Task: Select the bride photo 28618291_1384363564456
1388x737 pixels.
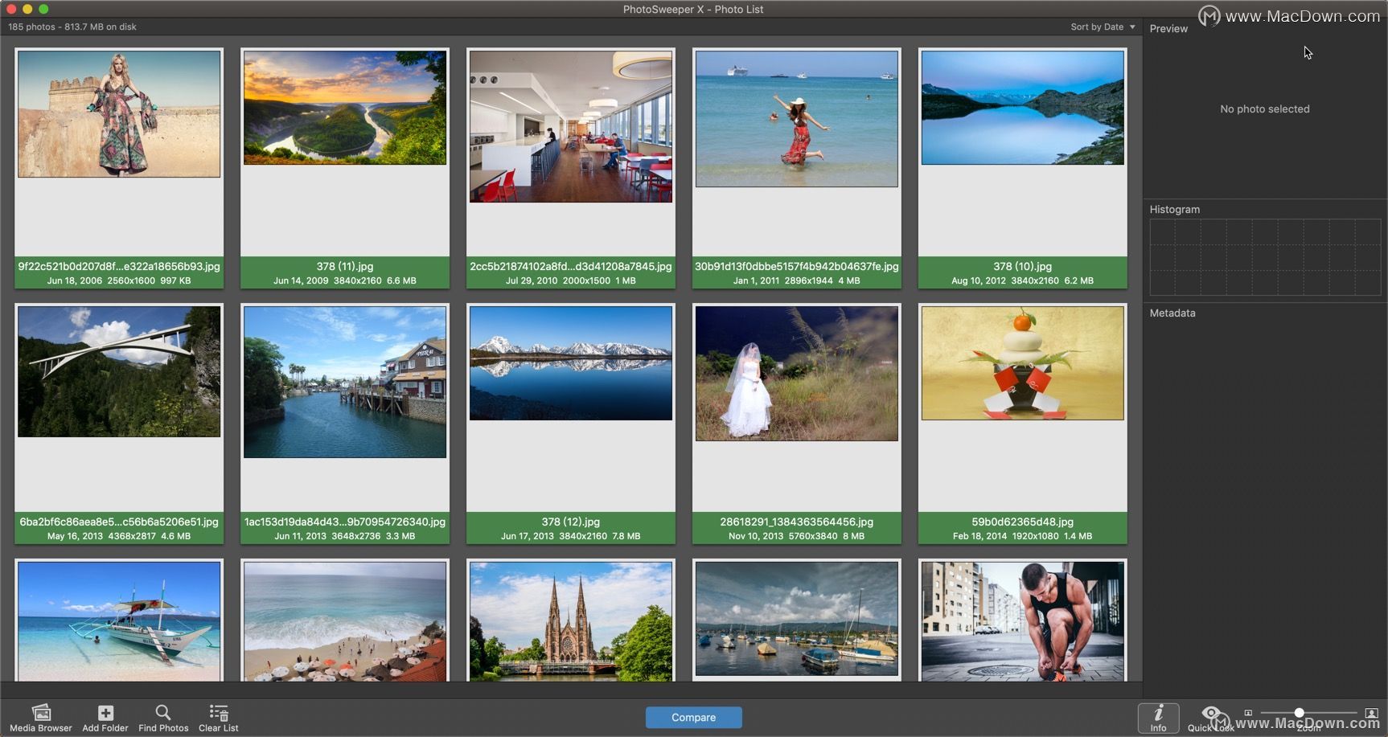Action: [797, 374]
